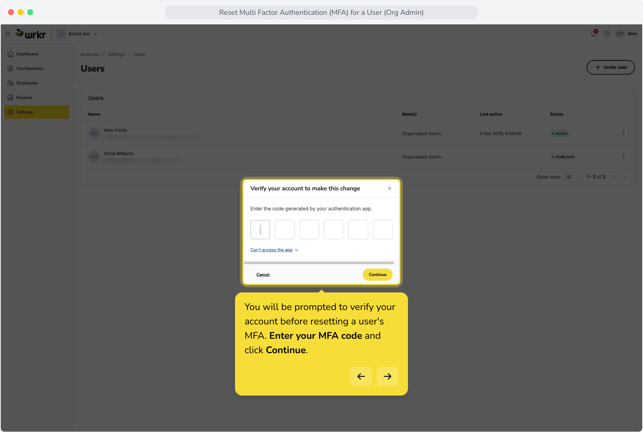Click the 3 Dec 2025, 8:59AM cell
The width and height of the screenshot is (643, 432).
(500, 134)
